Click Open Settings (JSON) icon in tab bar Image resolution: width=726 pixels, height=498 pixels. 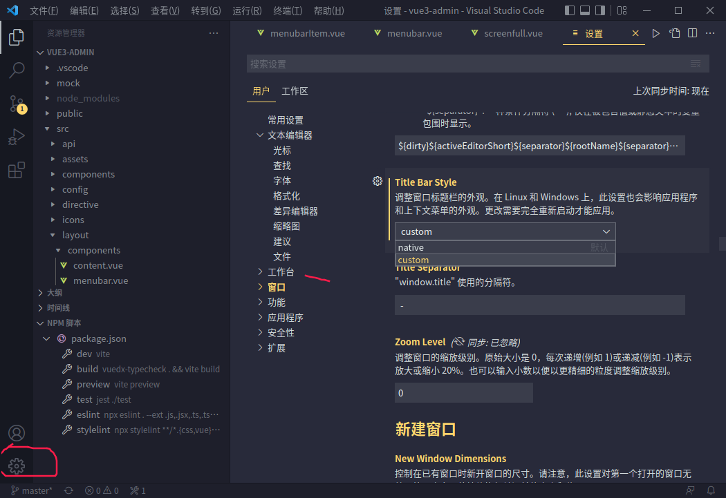[x=674, y=33]
